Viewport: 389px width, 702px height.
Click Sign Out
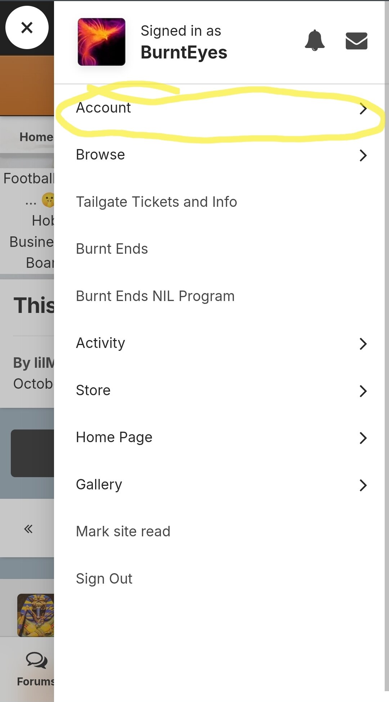(104, 579)
